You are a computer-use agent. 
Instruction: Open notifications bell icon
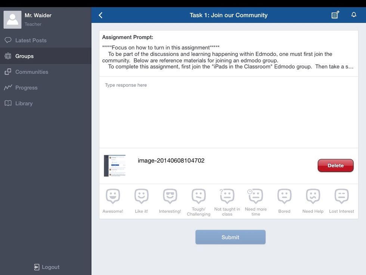pyautogui.click(x=354, y=15)
